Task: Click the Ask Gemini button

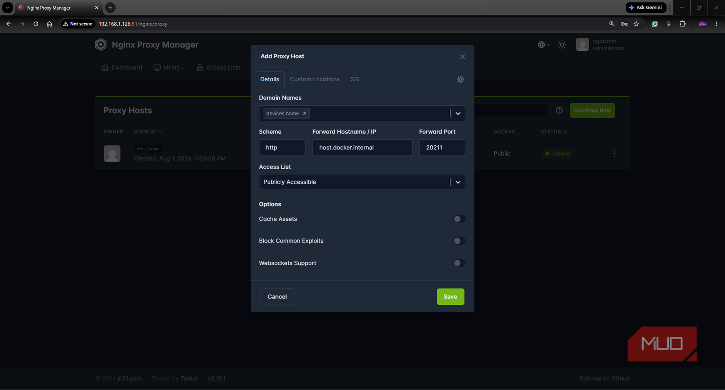Action: (646, 7)
